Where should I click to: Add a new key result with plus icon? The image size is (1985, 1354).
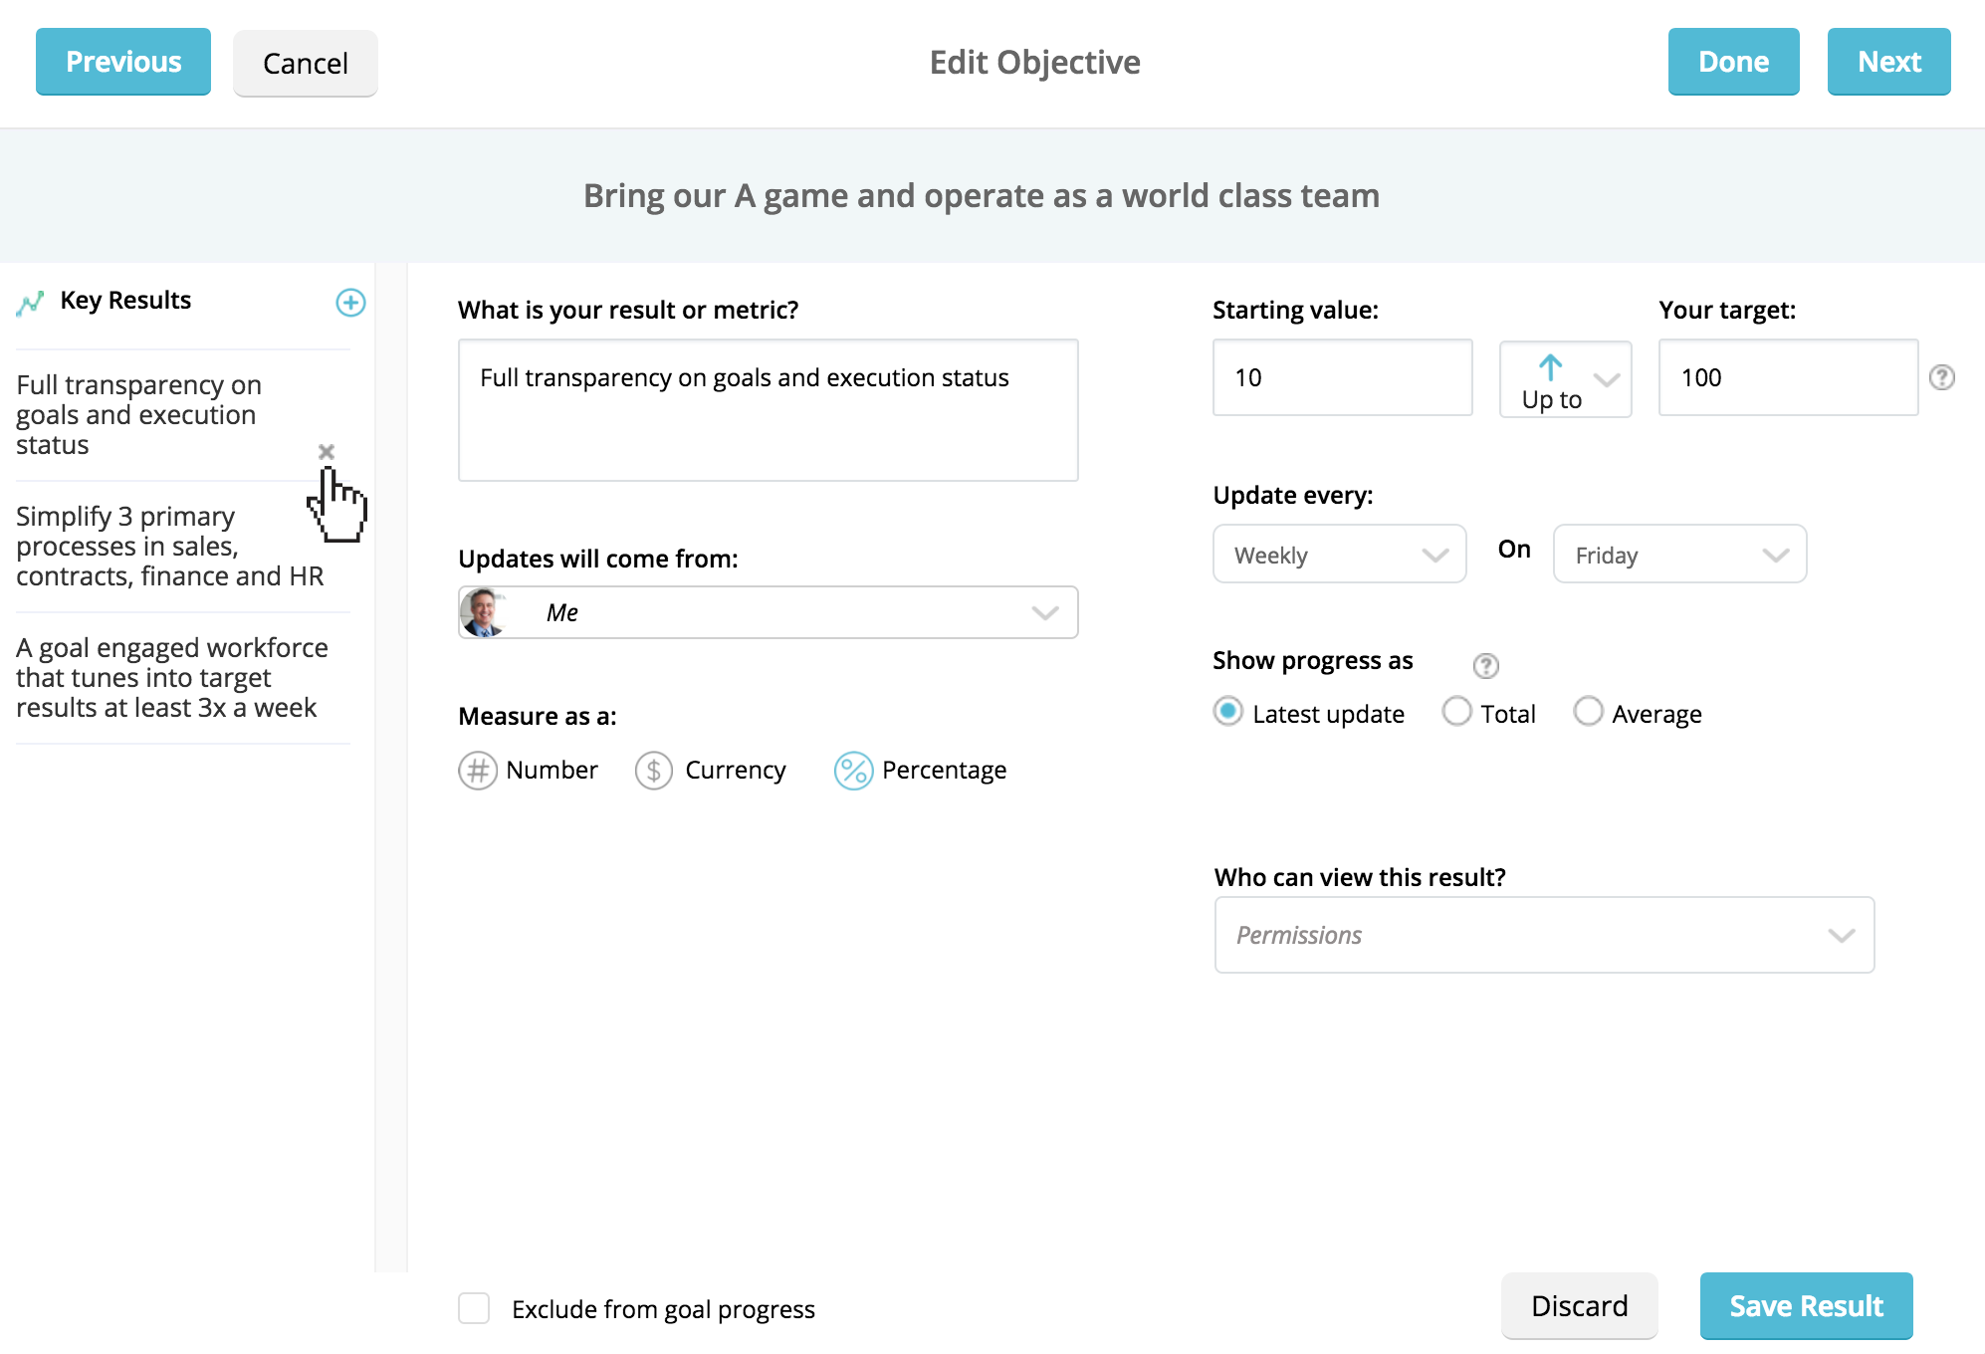(x=350, y=303)
